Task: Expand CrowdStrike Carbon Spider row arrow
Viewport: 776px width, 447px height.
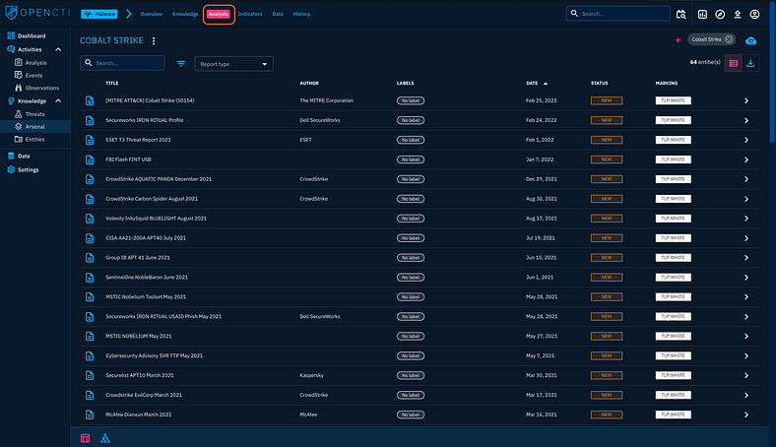Action: (x=745, y=199)
